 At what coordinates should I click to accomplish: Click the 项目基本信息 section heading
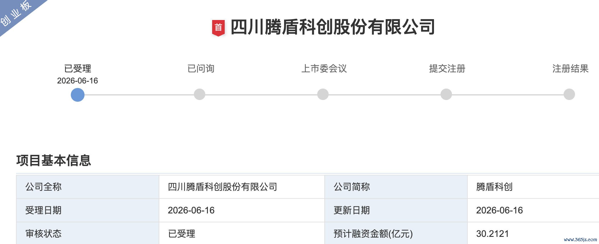coord(54,160)
